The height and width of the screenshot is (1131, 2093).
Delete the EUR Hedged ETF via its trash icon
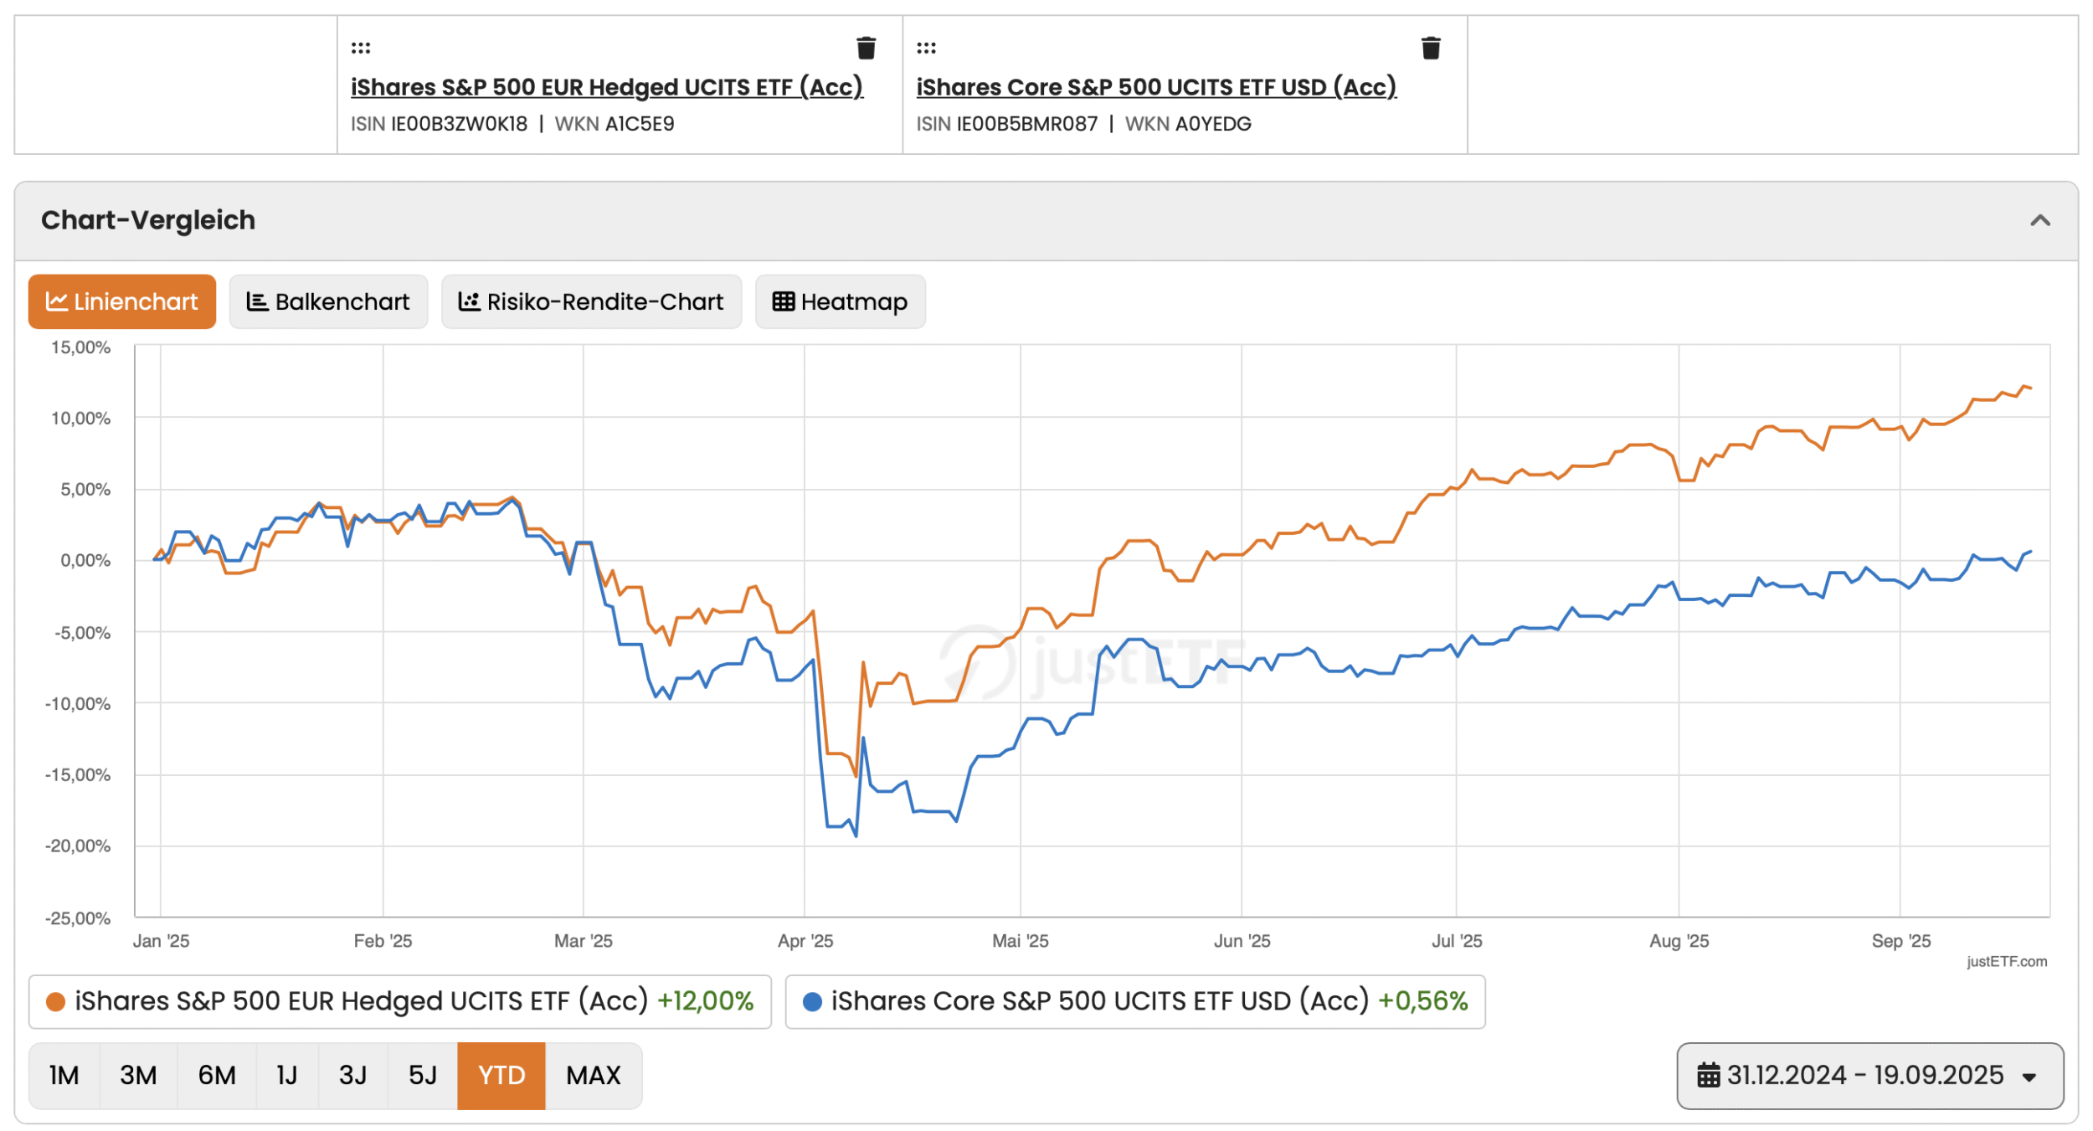(x=866, y=49)
